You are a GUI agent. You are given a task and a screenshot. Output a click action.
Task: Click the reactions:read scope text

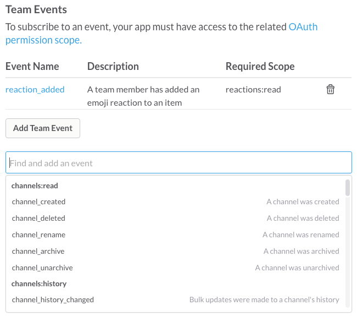(253, 89)
